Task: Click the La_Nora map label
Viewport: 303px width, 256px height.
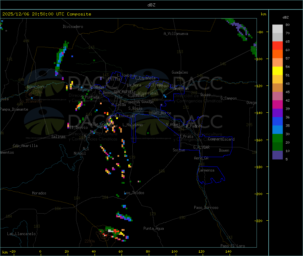Action: tap(134, 85)
